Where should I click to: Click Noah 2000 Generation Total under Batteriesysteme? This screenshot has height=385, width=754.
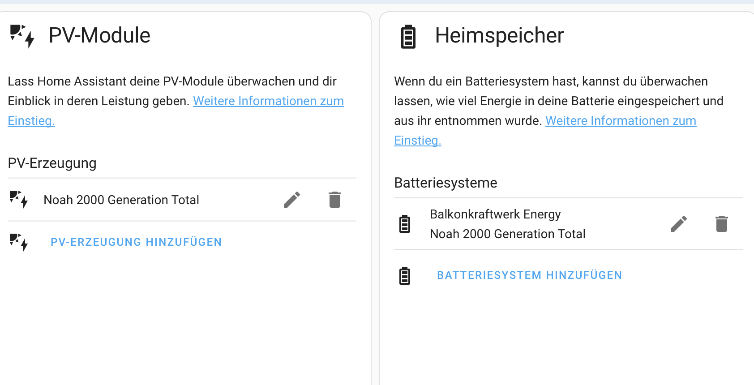(507, 234)
